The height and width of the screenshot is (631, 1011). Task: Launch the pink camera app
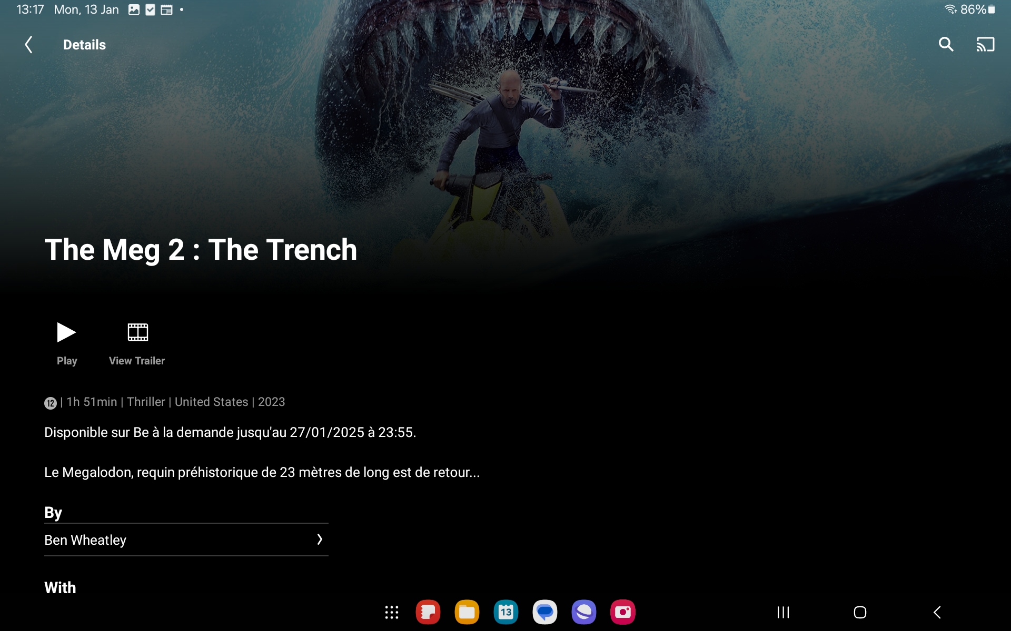point(622,612)
